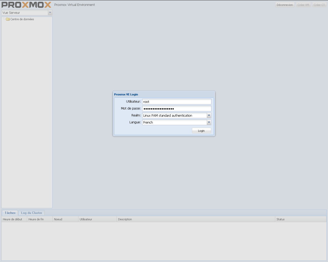Screen dimensions: 328x262
Task: Open the Vue Serveur view dropdown
Action: coord(50,13)
